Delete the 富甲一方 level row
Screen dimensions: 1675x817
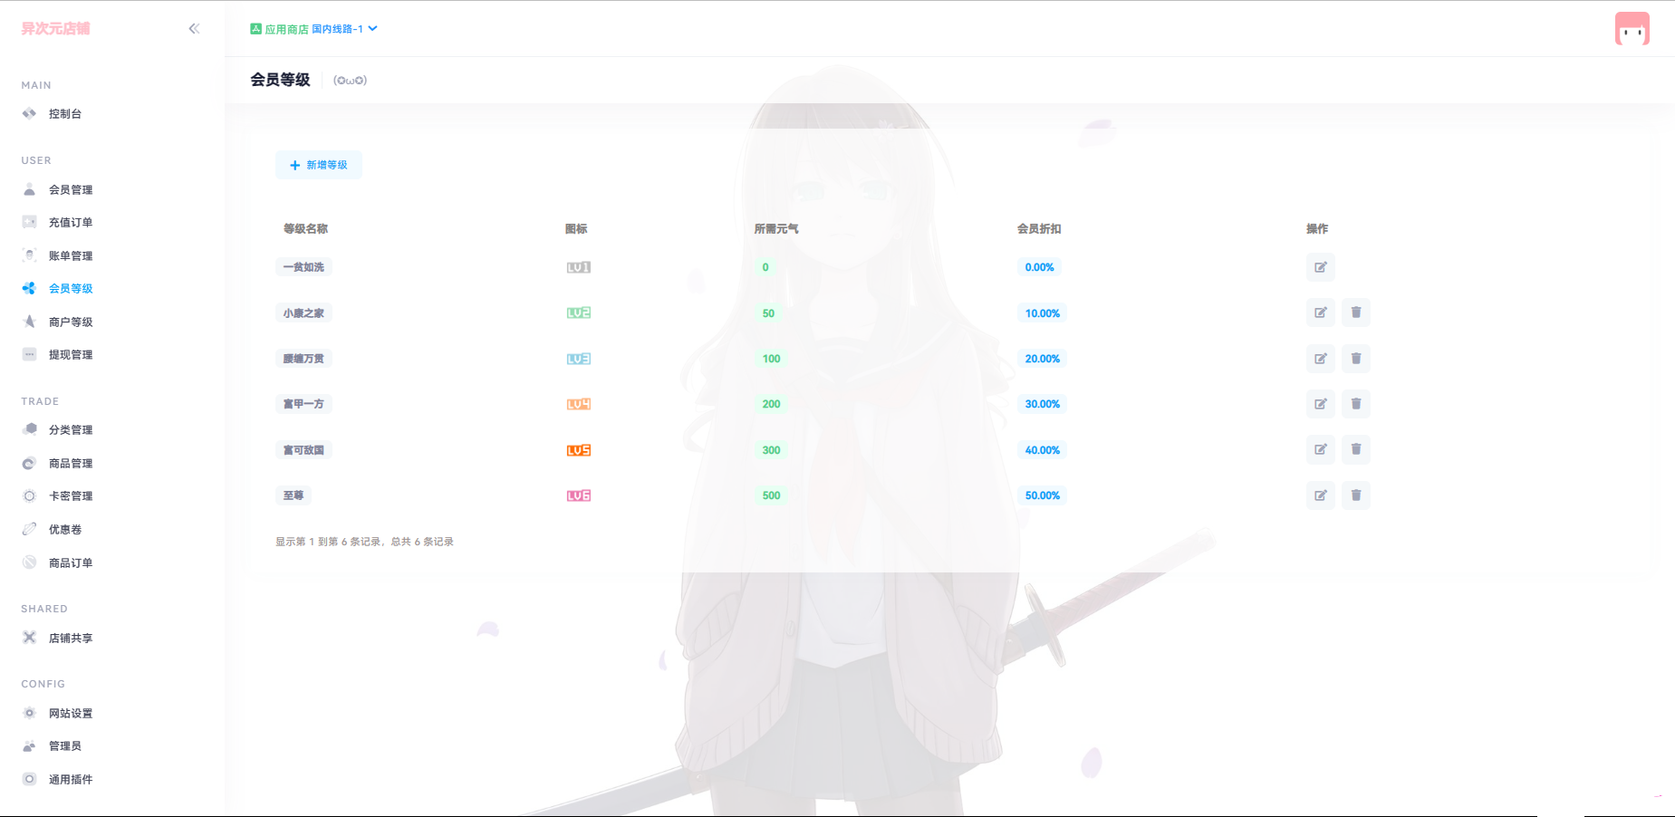[1356, 404]
